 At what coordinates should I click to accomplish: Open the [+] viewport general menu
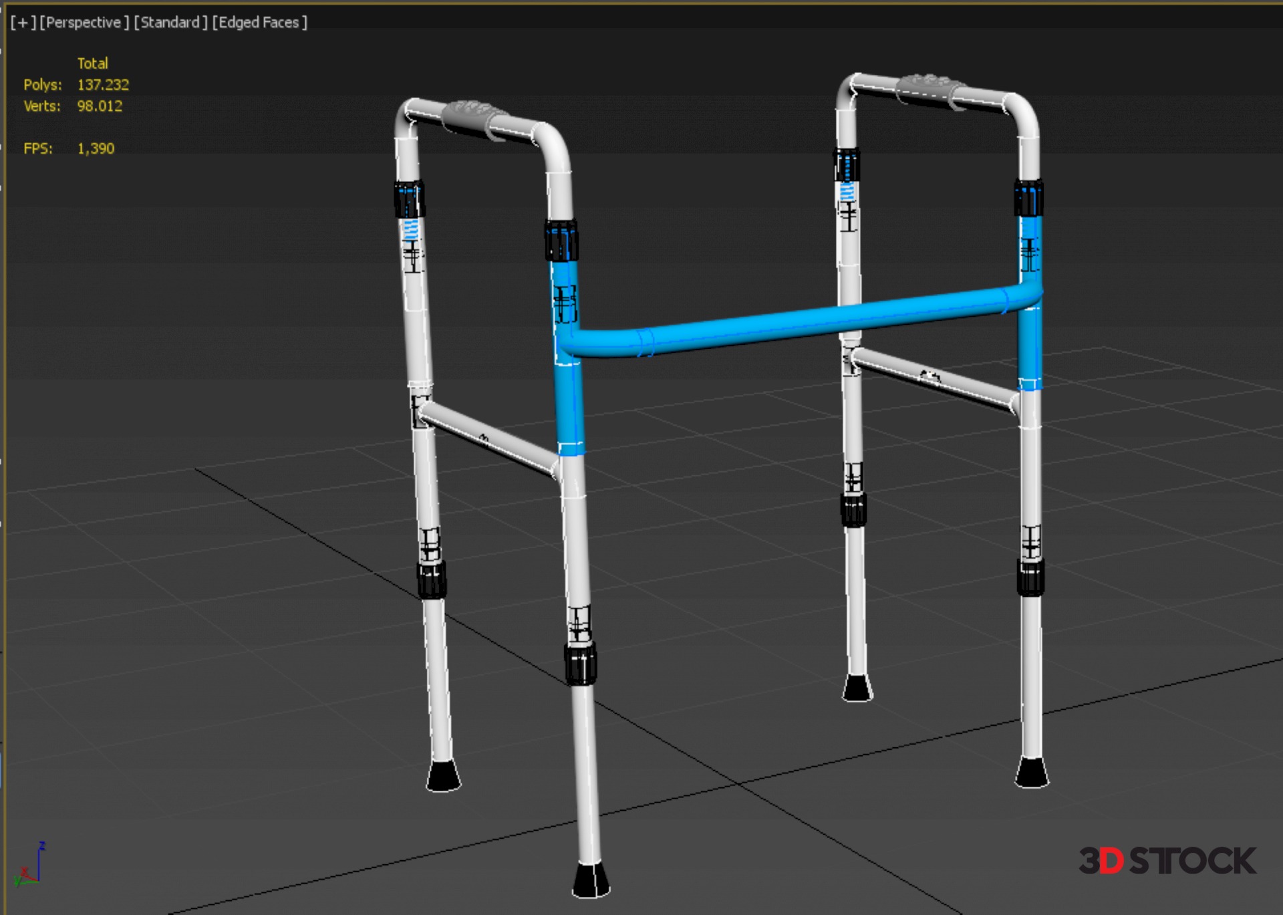click(x=23, y=22)
